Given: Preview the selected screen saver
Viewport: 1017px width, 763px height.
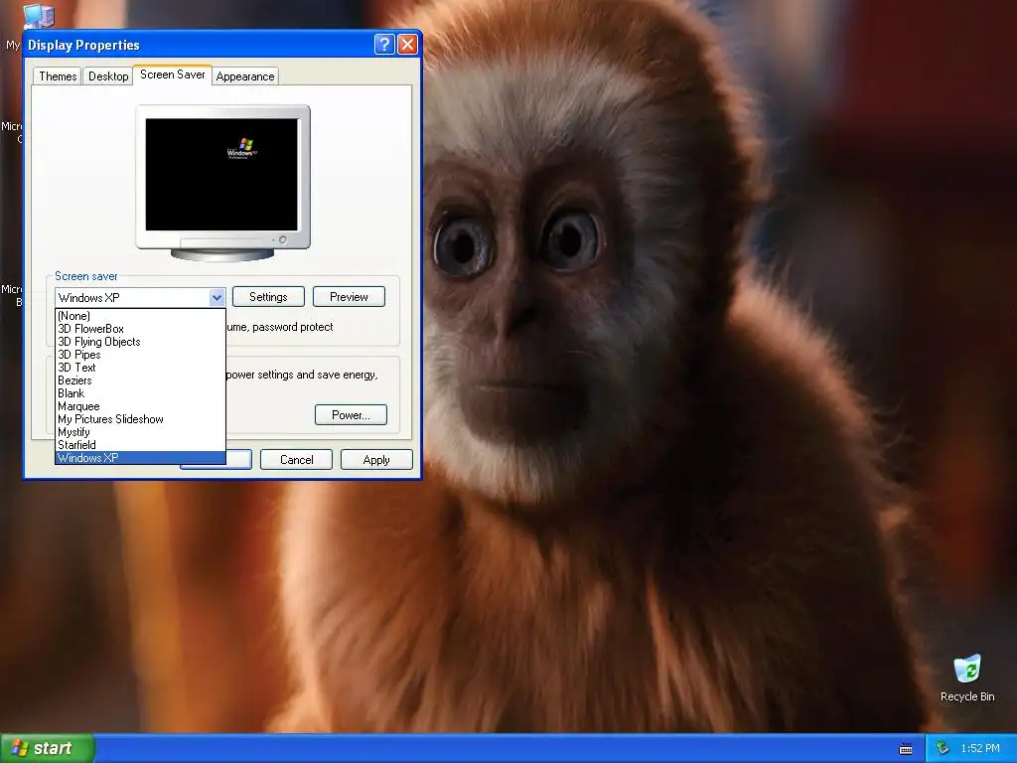Looking at the screenshot, I should pos(349,296).
